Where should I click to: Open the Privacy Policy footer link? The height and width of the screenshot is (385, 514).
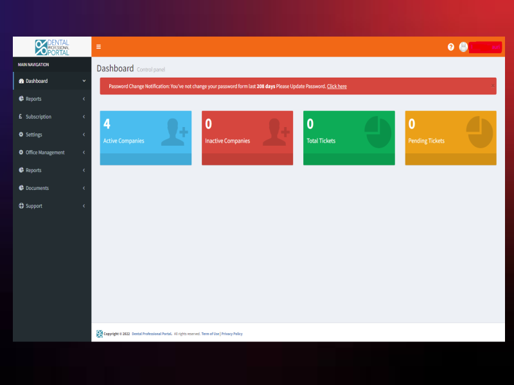pyautogui.click(x=232, y=334)
